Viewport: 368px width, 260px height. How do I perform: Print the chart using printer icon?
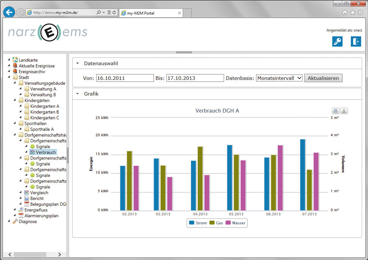coord(336,111)
